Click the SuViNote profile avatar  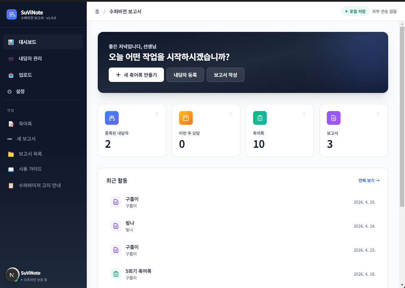tap(12, 274)
